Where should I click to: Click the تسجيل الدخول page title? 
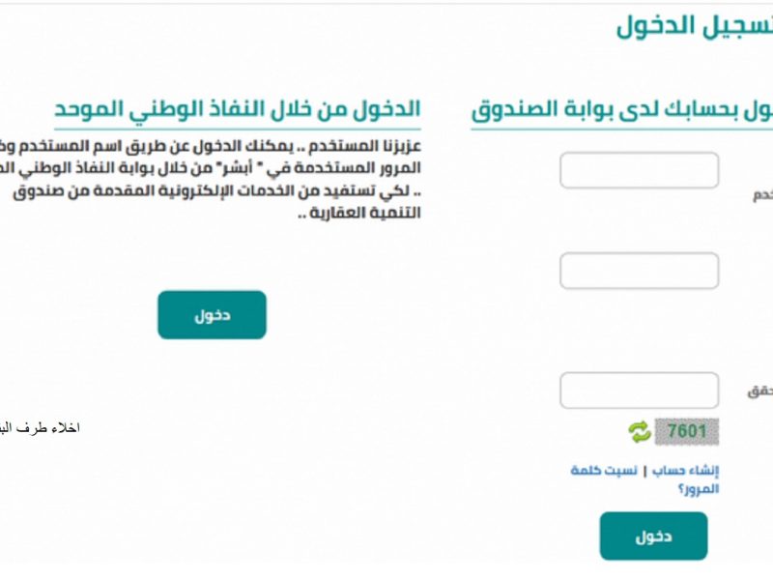695,25
